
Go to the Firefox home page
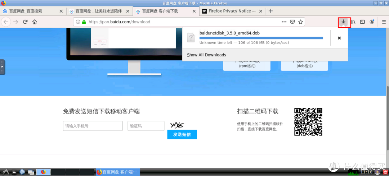(x=35, y=22)
